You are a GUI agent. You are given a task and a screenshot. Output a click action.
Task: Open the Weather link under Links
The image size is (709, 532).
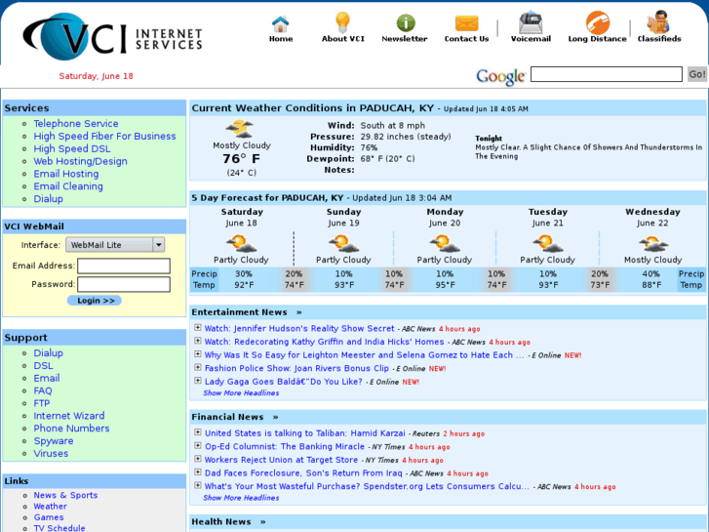[x=50, y=507]
